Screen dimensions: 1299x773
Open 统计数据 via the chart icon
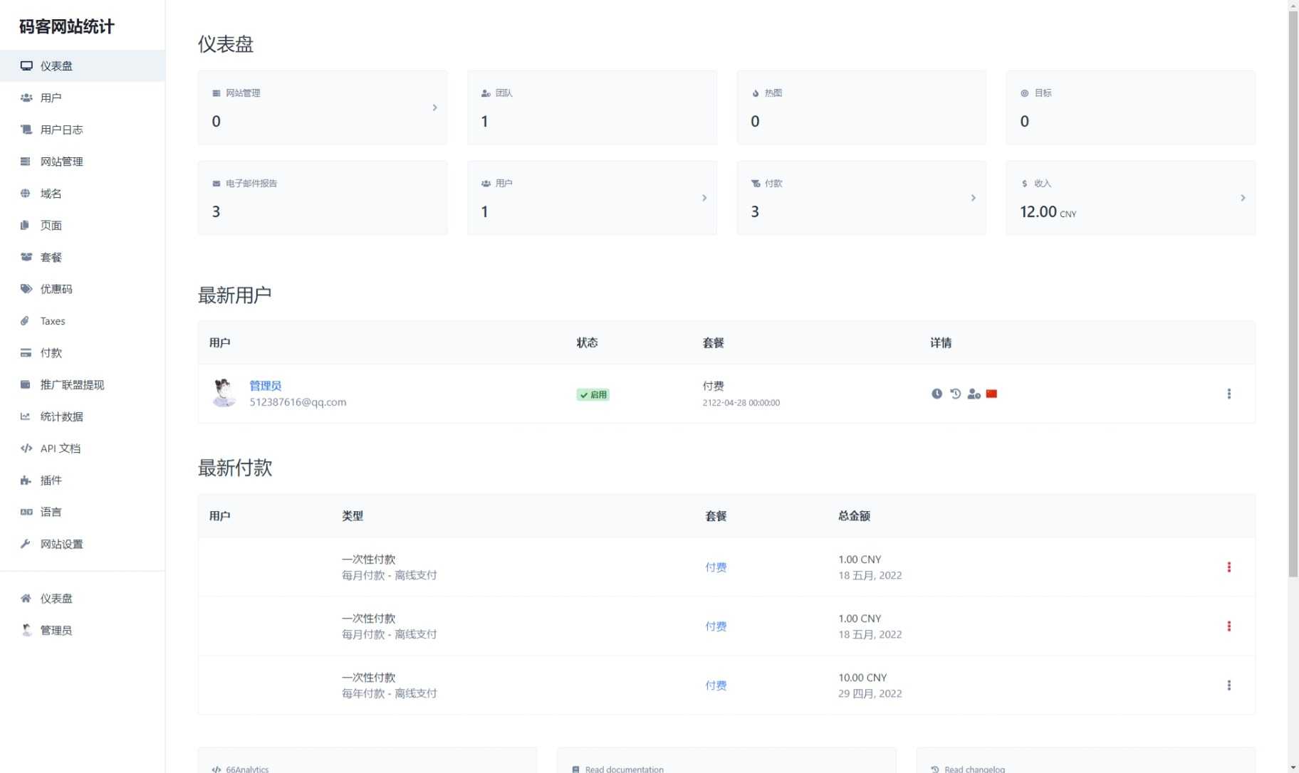(26, 416)
